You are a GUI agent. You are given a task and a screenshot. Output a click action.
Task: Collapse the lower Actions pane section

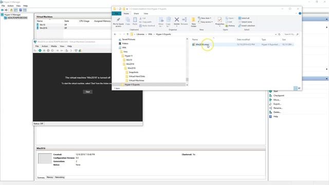tap(327, 79)
